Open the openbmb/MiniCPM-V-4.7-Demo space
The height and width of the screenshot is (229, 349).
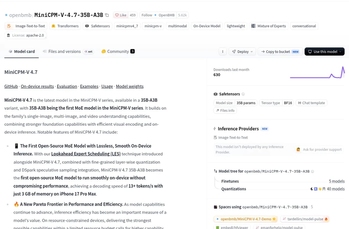point(245,219)
